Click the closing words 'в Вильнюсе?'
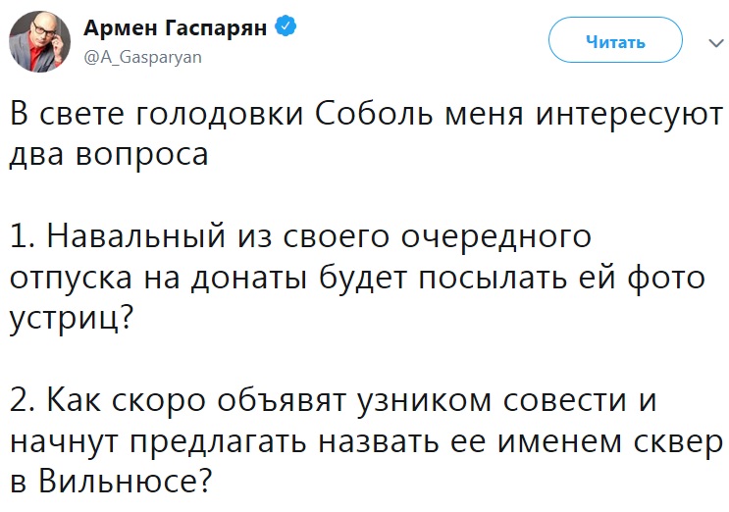 111,482
